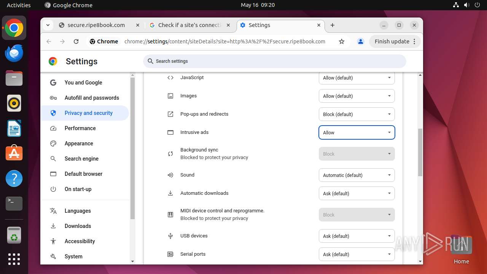Open Ubuntu Software from the dock
Screen dimensions: 487x274
[x=14, y=153]
